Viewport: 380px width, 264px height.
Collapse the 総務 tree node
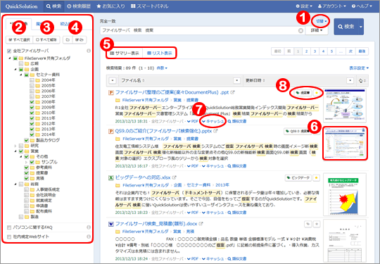click(x=15, y=184)
